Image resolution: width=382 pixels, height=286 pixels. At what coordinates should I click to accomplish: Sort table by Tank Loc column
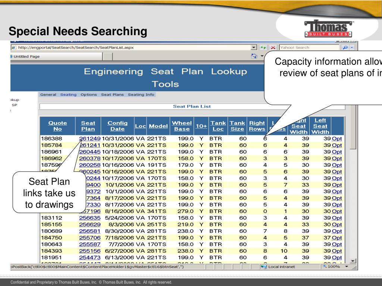pyautogui.click(x=218, y=126)
